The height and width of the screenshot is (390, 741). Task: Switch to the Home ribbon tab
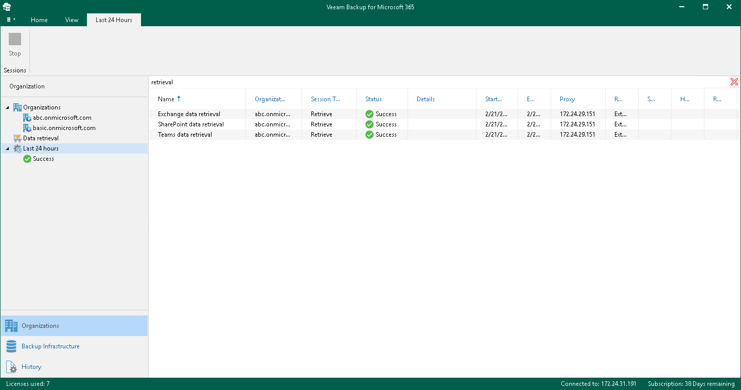pyautogui.click(x=39, y=20)
